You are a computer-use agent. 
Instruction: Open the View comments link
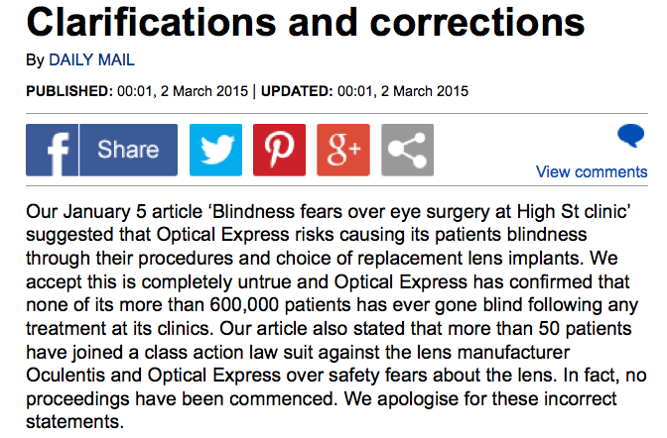(x=592, y=172)
